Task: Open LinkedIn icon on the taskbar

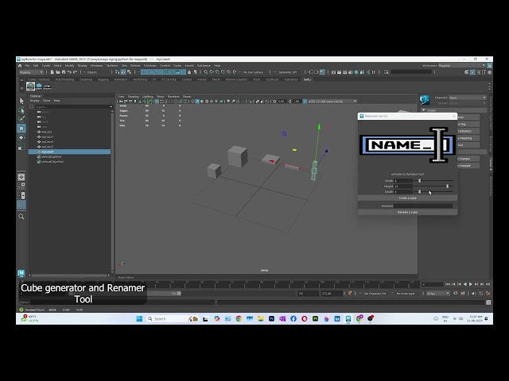Action: pyautogui.click(x=337, y=319)
